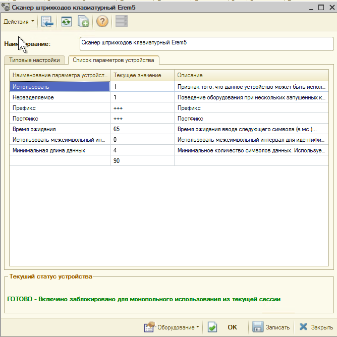The image size is (337, 337).
Task: Click description starting with Признак того
Action: point(251,87)
